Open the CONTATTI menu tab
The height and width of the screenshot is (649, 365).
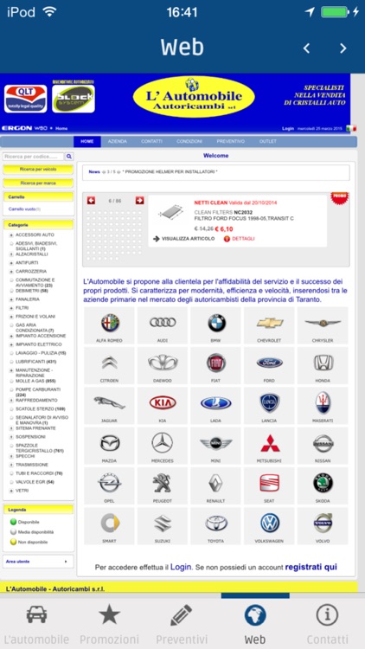coord(151,142)
